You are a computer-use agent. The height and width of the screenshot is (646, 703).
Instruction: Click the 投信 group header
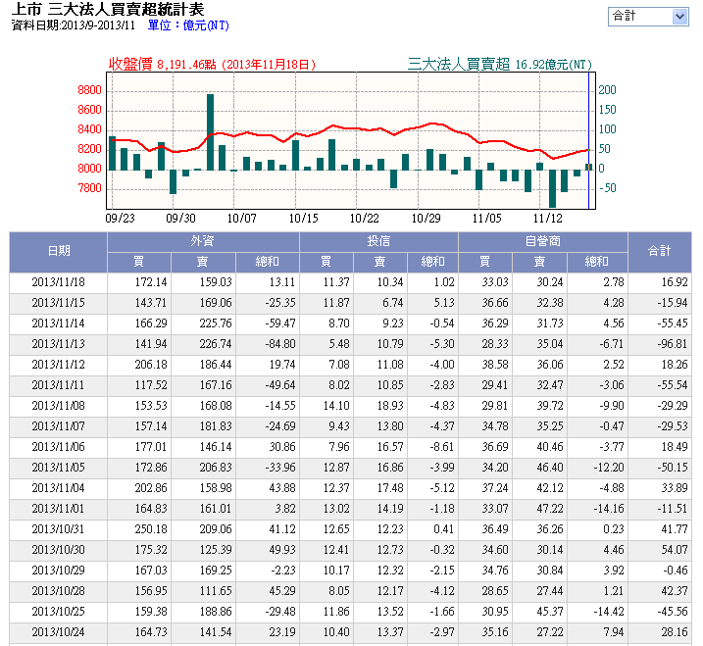pyautogui.click(x=378, y=242)
